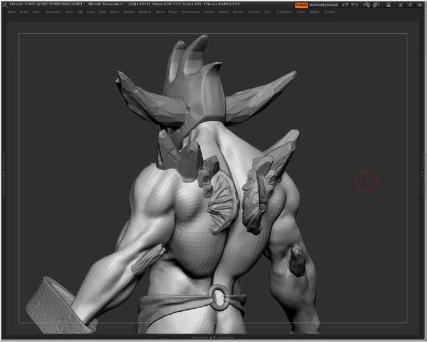
Task: Open the Alpha menu
Action: pos(11,12)
